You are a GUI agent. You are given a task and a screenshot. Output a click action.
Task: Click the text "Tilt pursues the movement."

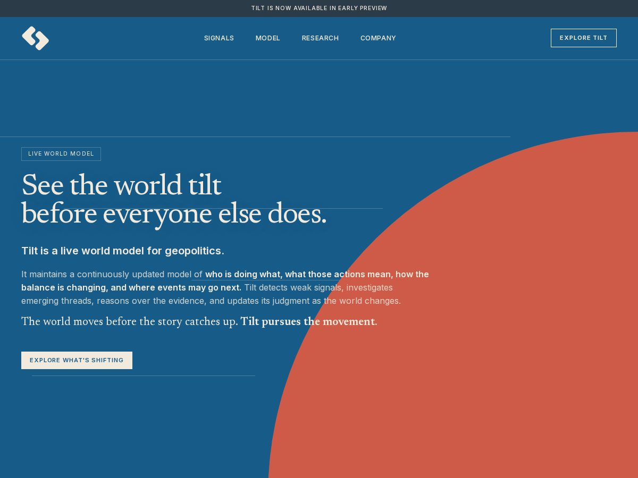[309, 321]
